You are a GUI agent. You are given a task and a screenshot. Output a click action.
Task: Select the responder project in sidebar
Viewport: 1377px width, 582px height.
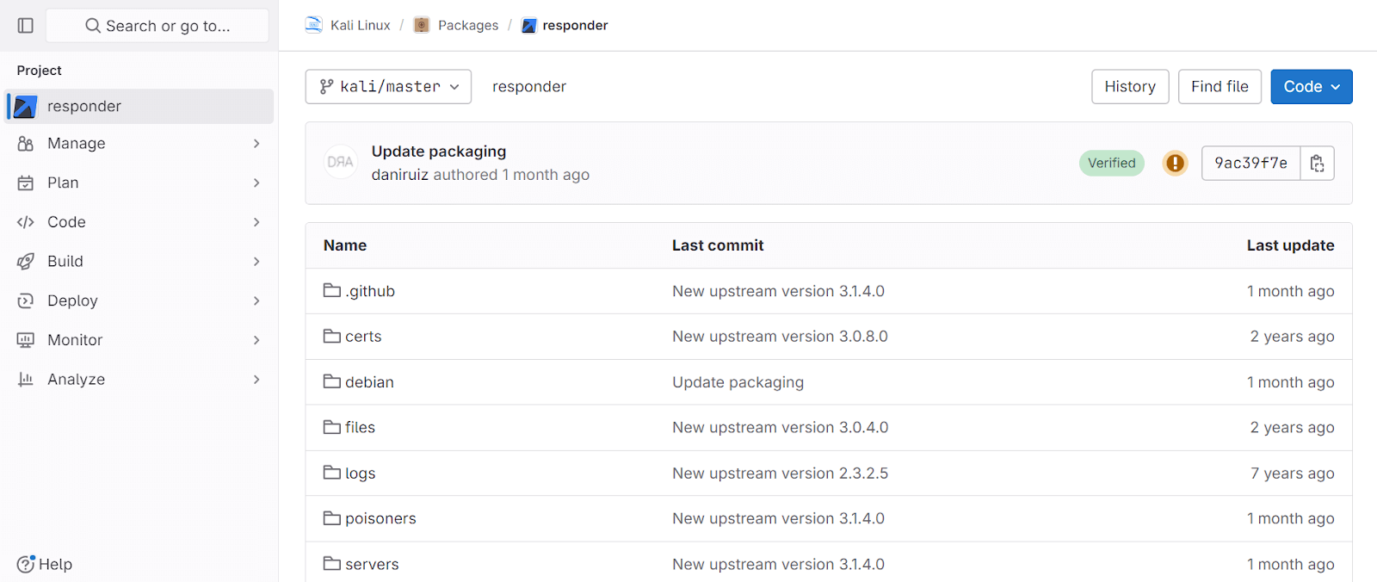(139, 106)
